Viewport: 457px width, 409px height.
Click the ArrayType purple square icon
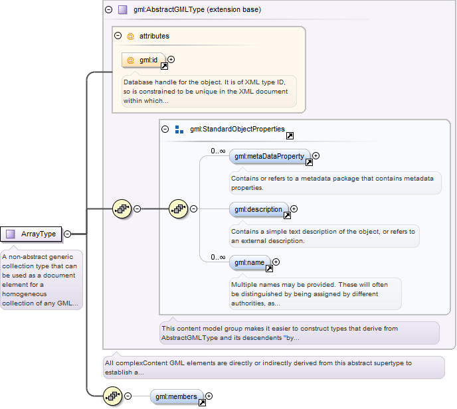point(11,234)
